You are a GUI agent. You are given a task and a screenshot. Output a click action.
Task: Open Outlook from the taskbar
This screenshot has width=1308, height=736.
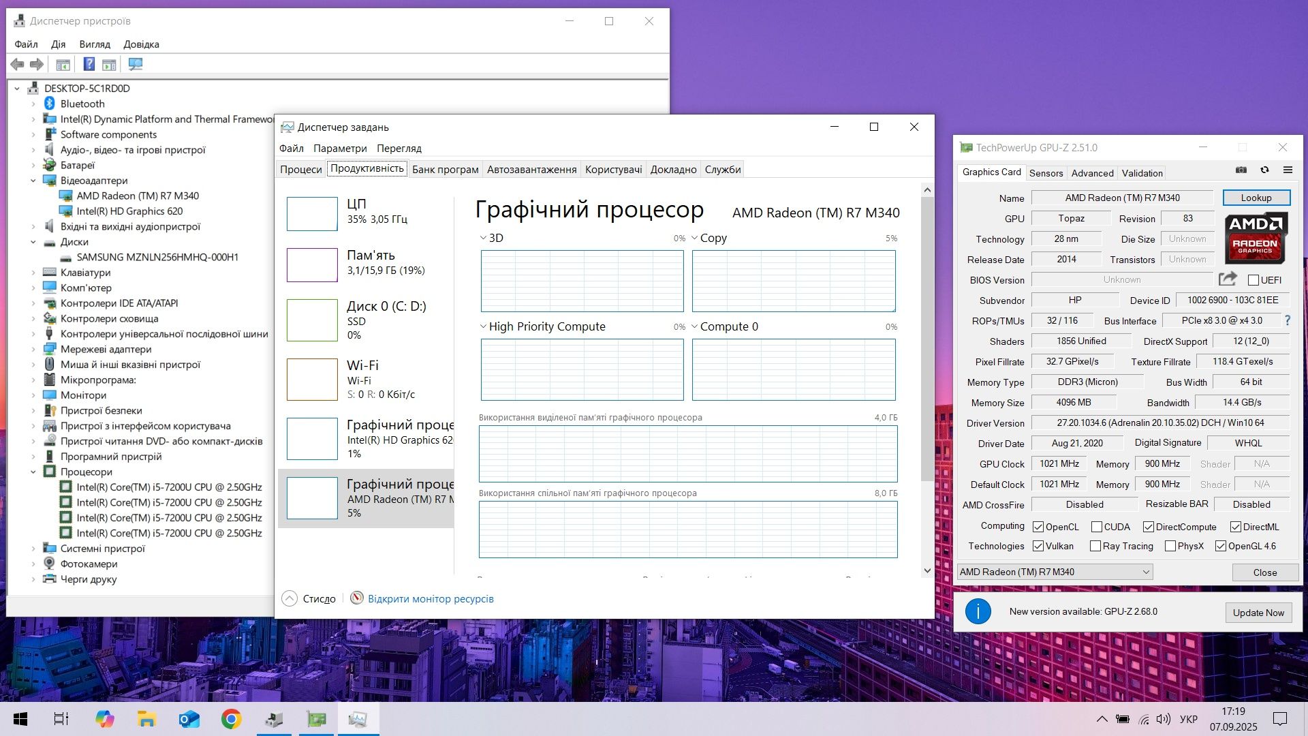tap(189, 719)
